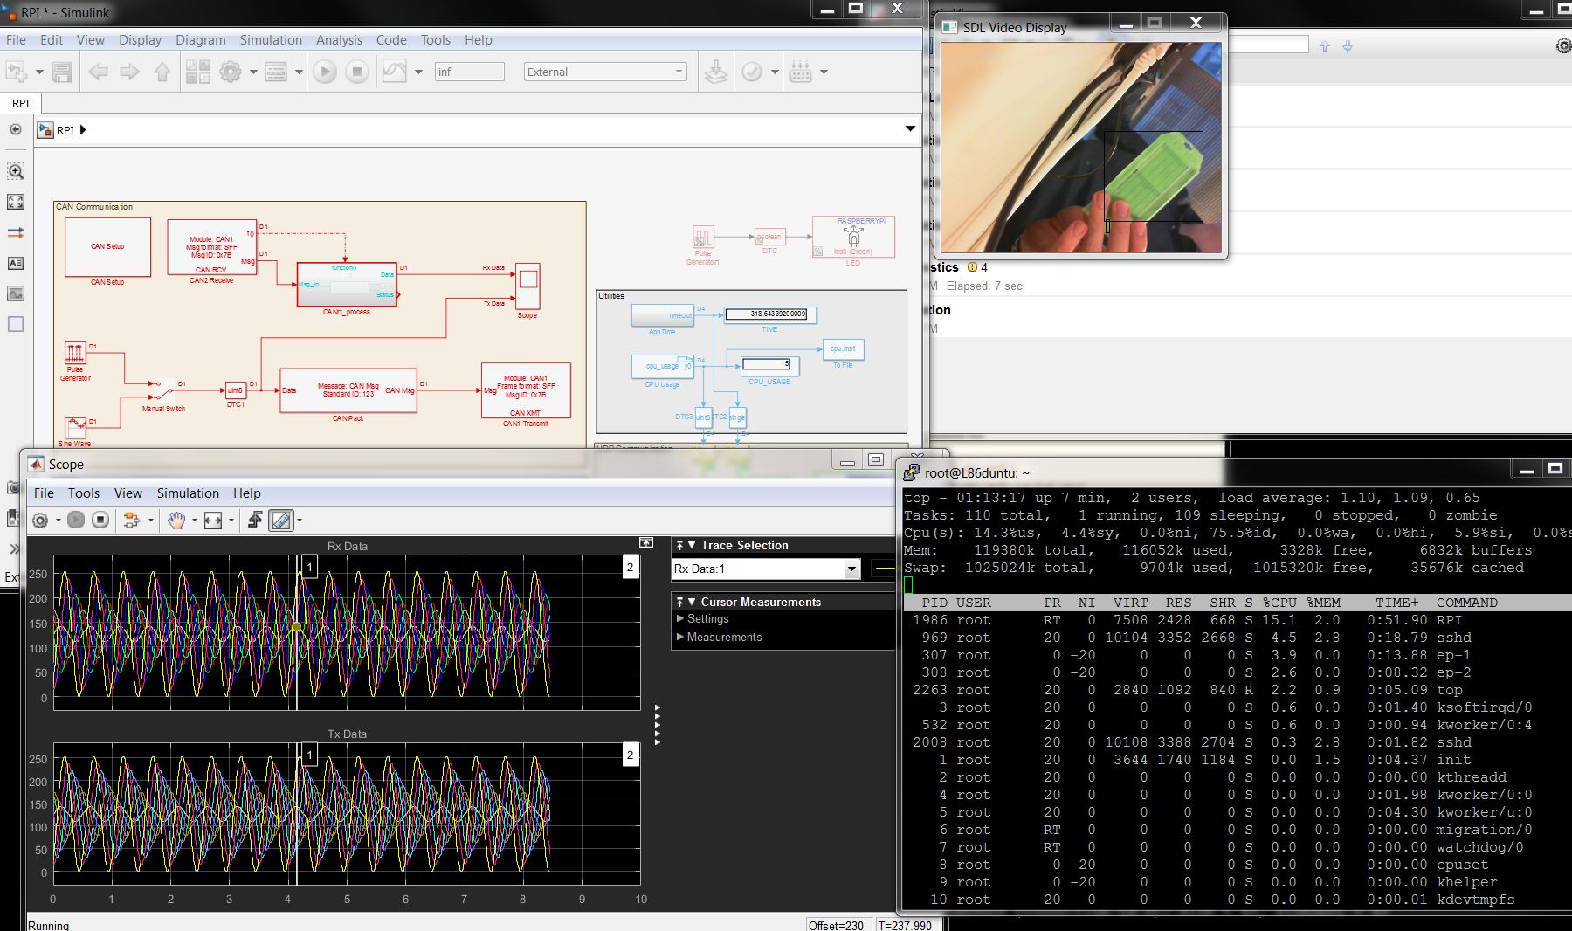This screenshot has width=1572, height=931.
Task: Click the Scope Run button
Action: [x=76, y=520]
